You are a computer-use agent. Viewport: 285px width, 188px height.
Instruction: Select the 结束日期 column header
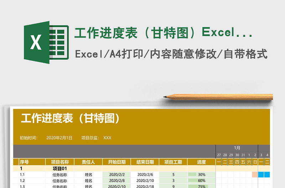(145, 162)
